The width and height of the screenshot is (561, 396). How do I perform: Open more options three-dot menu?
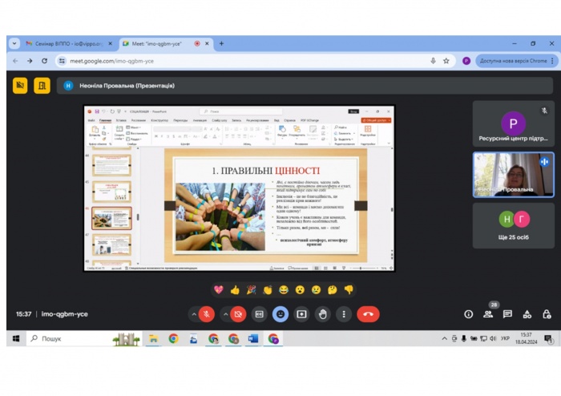(343, 314)
